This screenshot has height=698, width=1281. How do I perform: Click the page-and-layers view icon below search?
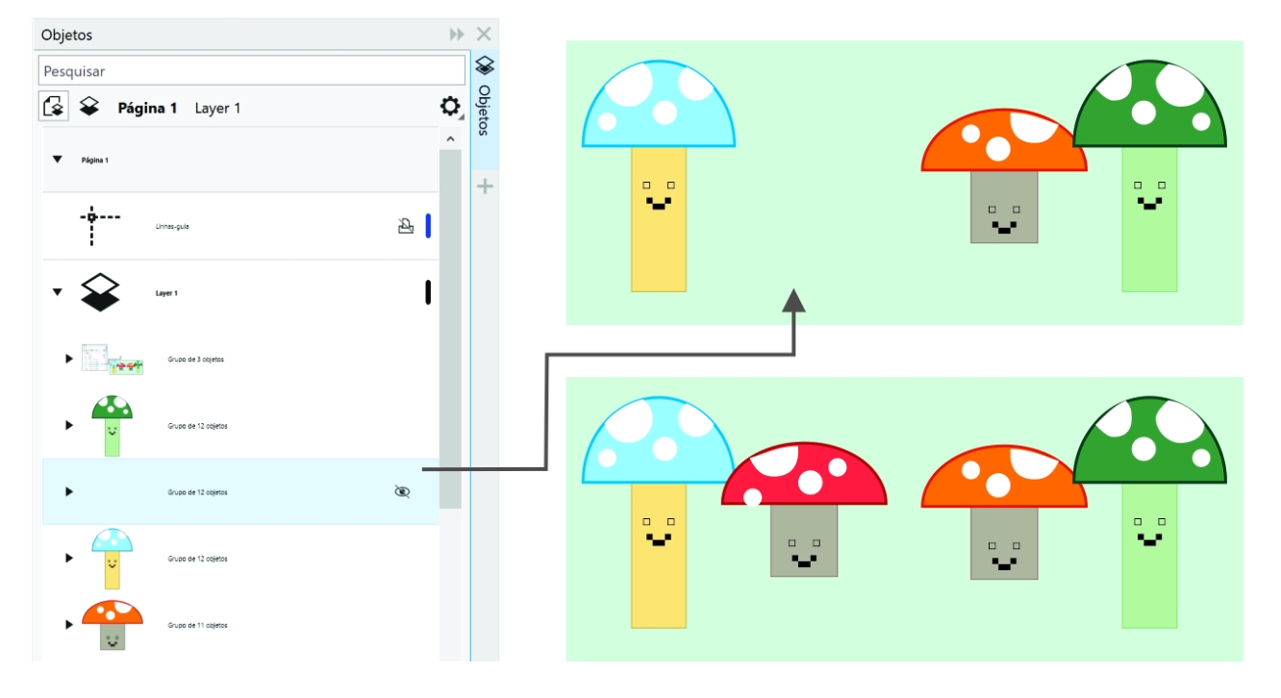[53, 107]
